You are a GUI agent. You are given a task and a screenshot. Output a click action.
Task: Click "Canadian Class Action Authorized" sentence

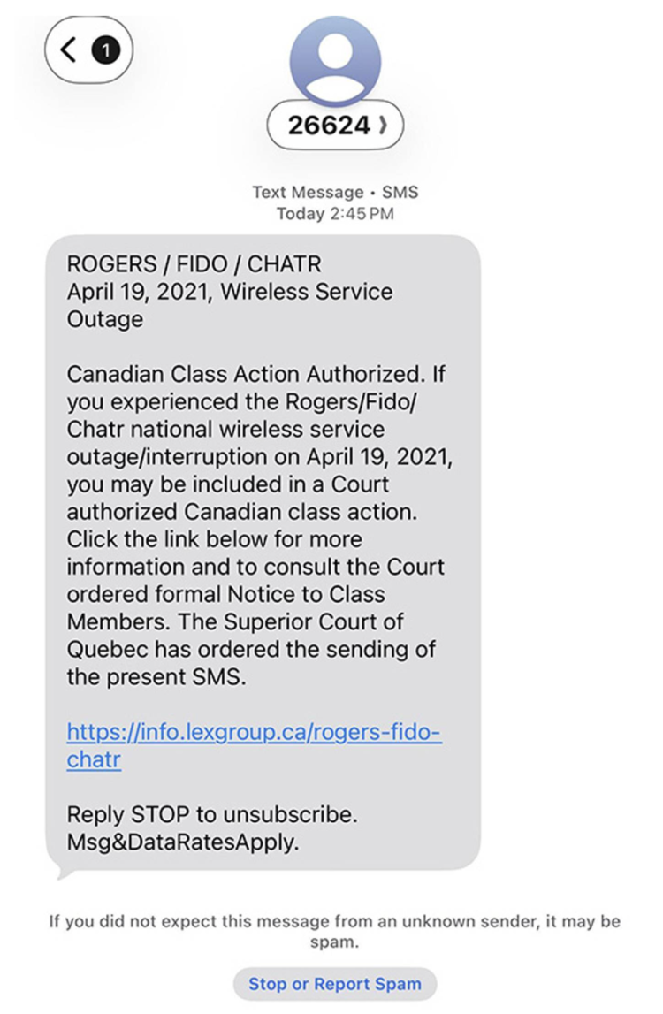click(248, 374)
